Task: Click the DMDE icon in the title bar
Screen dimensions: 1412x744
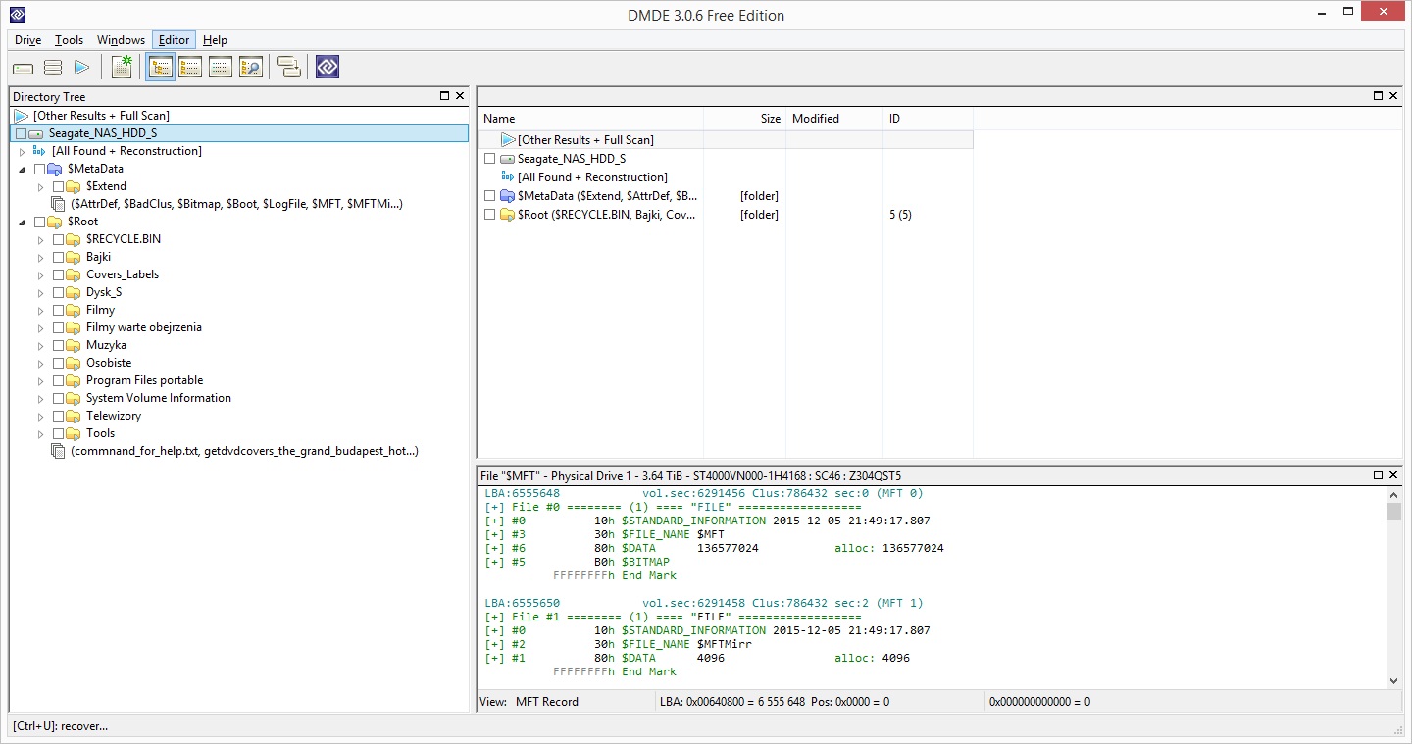Action: point(17,14)
